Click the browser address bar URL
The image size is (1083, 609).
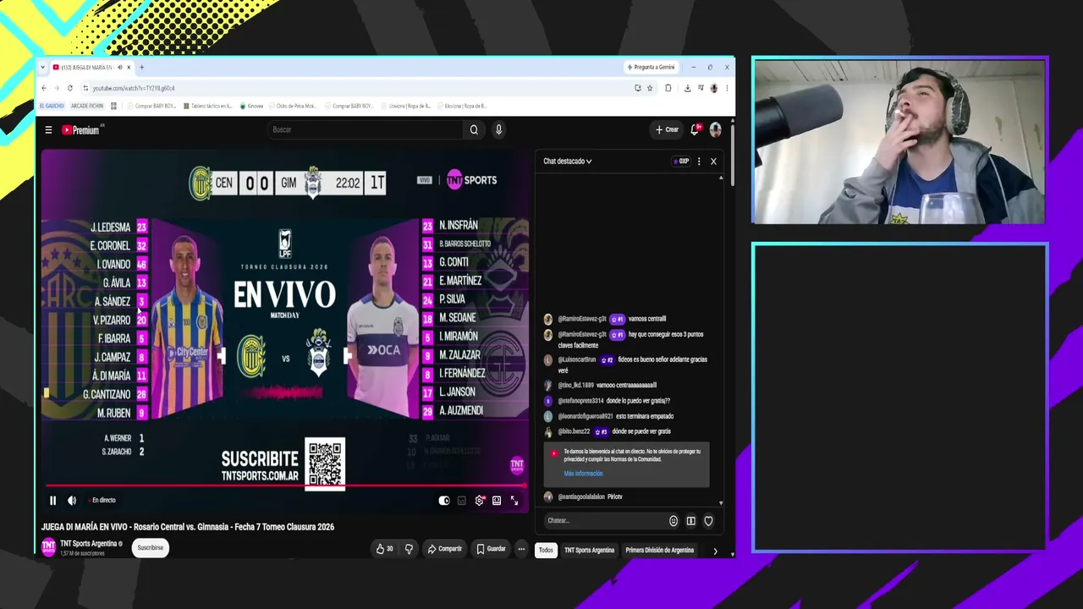click(134, 88)
